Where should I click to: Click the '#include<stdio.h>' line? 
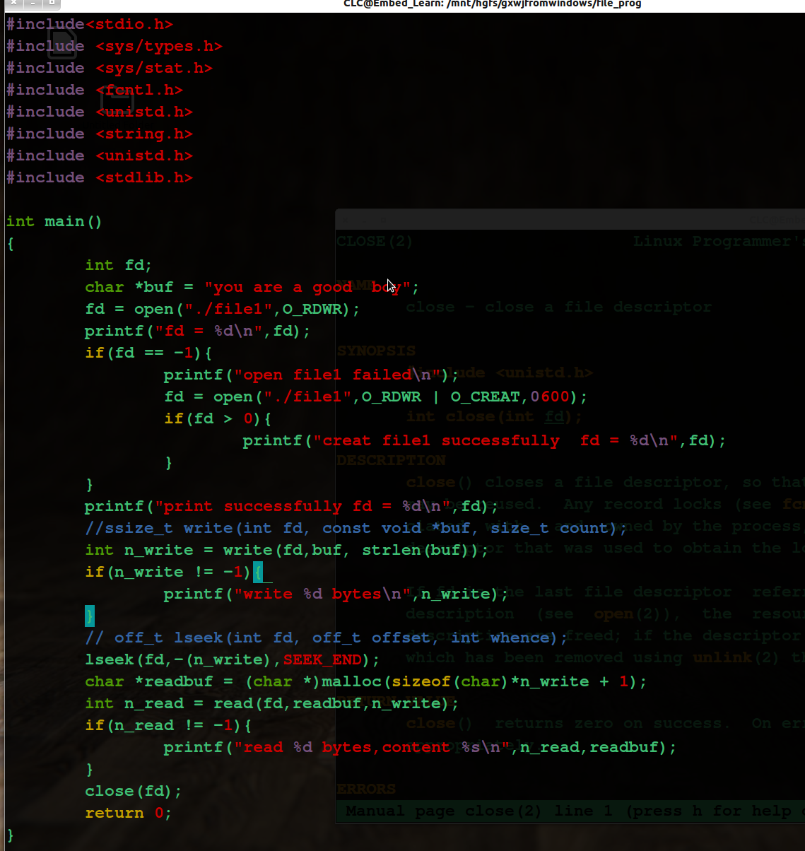(90, 24)
